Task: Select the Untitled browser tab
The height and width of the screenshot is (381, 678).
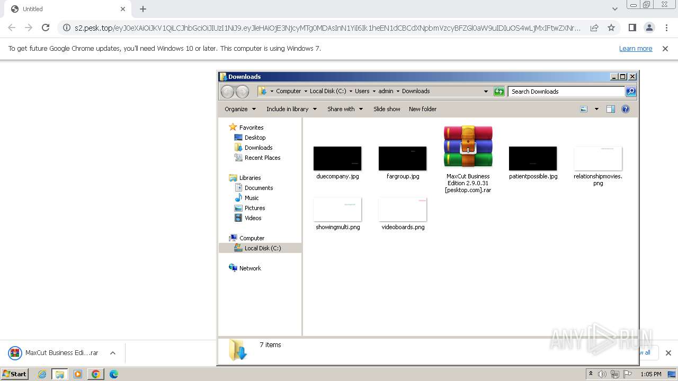Action: pos(67,9)
